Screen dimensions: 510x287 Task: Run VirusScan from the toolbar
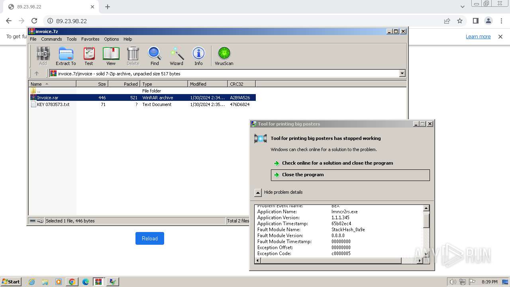click(224, 56)
